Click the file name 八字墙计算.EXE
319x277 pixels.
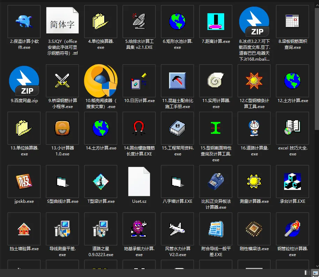(x=177, y=201)
